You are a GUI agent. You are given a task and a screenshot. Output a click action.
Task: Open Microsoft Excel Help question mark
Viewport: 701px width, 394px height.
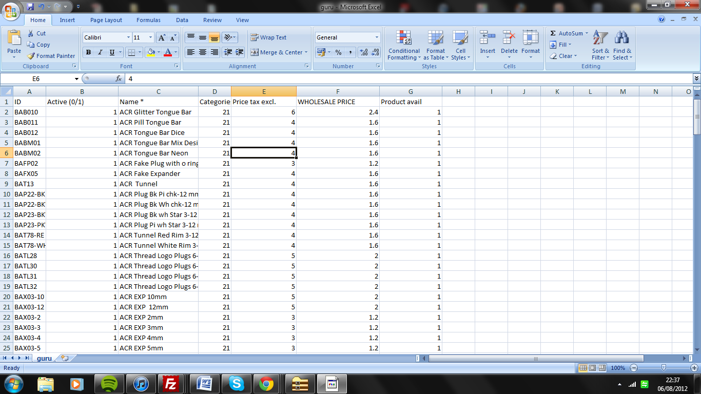point(662,19)
